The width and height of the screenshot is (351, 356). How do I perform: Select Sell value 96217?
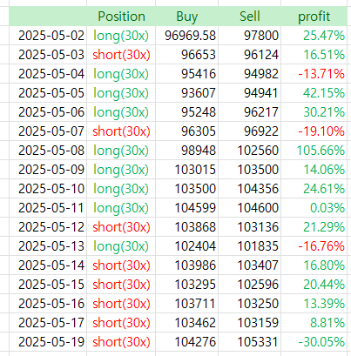(249, 112)
